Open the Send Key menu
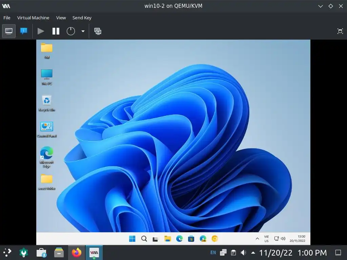 click(82, 18)
